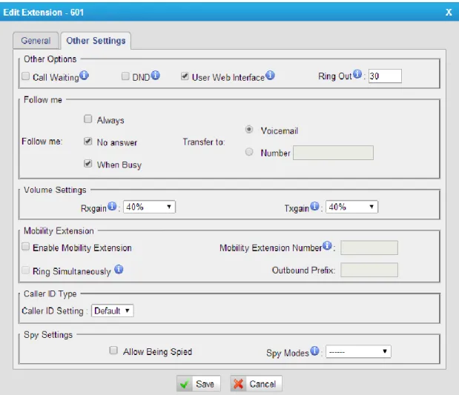Viewport: 459px width, 395px height.
Task: Enable the Call Waiting checkbox
Action: [x=26, y=76]
